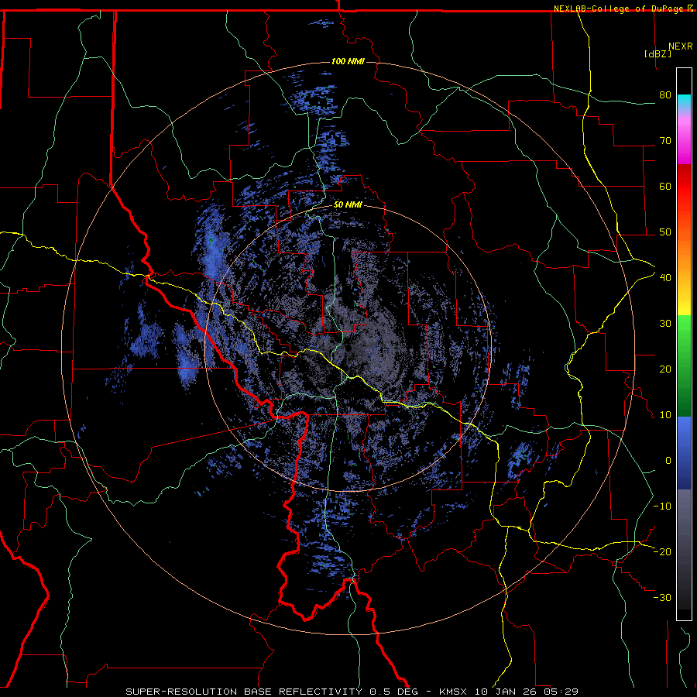The image size is (697, 697).
Task: Click the 10 JAN 26 date stamp
Action: tap(504, 692)
